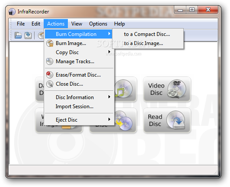Open the View menu

(x=77, y=24)
